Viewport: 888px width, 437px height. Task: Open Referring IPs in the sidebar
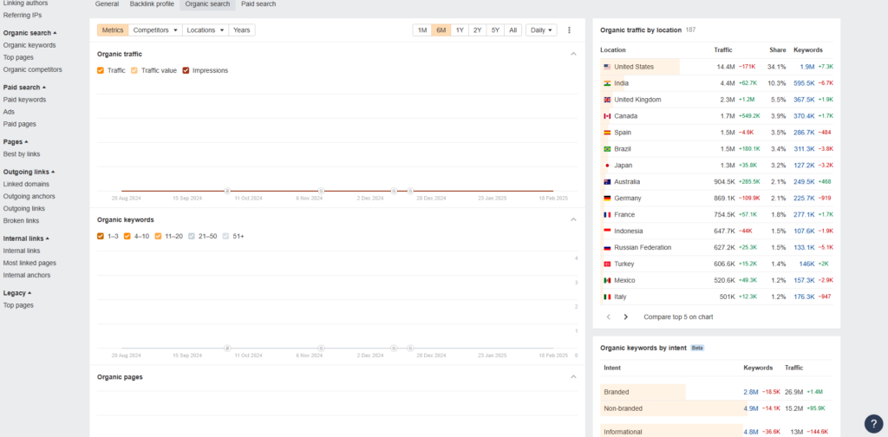pyautogui.click(x=22, y=16)
